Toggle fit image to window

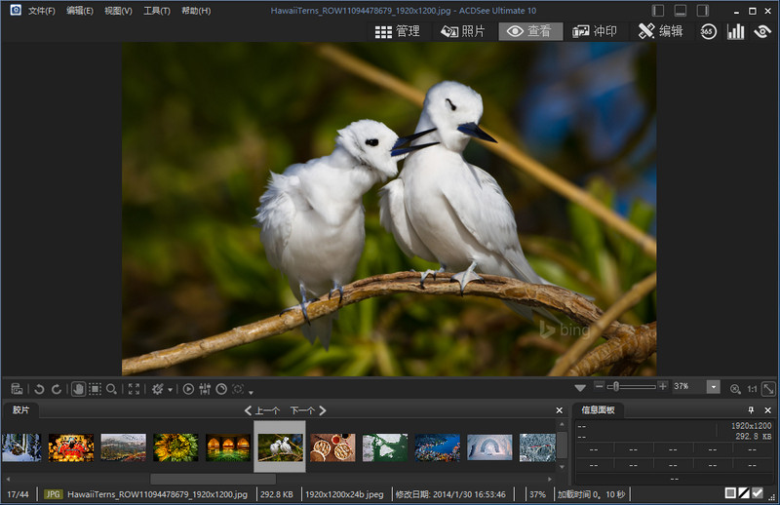coord(768,388)
